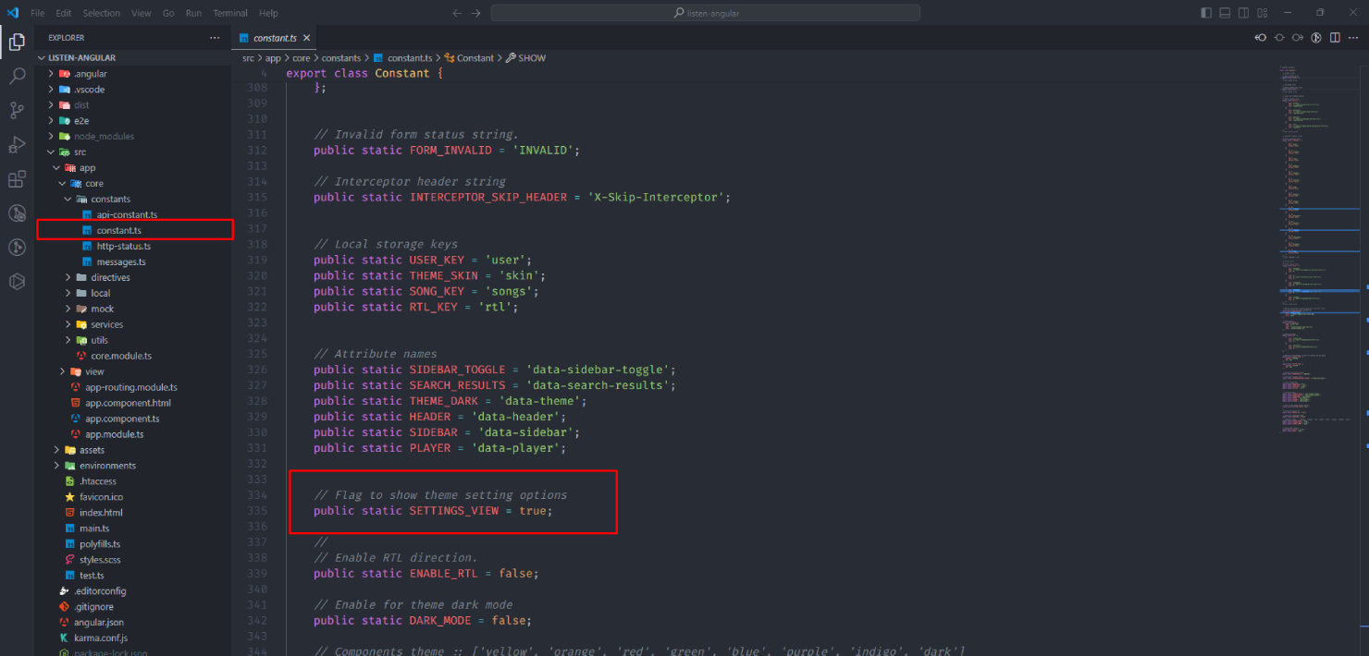Image resolution: width=1369 pixels, height=656 pixels.
Task: Toggle the bottom panel
Action: click(x=1225, y=13)
